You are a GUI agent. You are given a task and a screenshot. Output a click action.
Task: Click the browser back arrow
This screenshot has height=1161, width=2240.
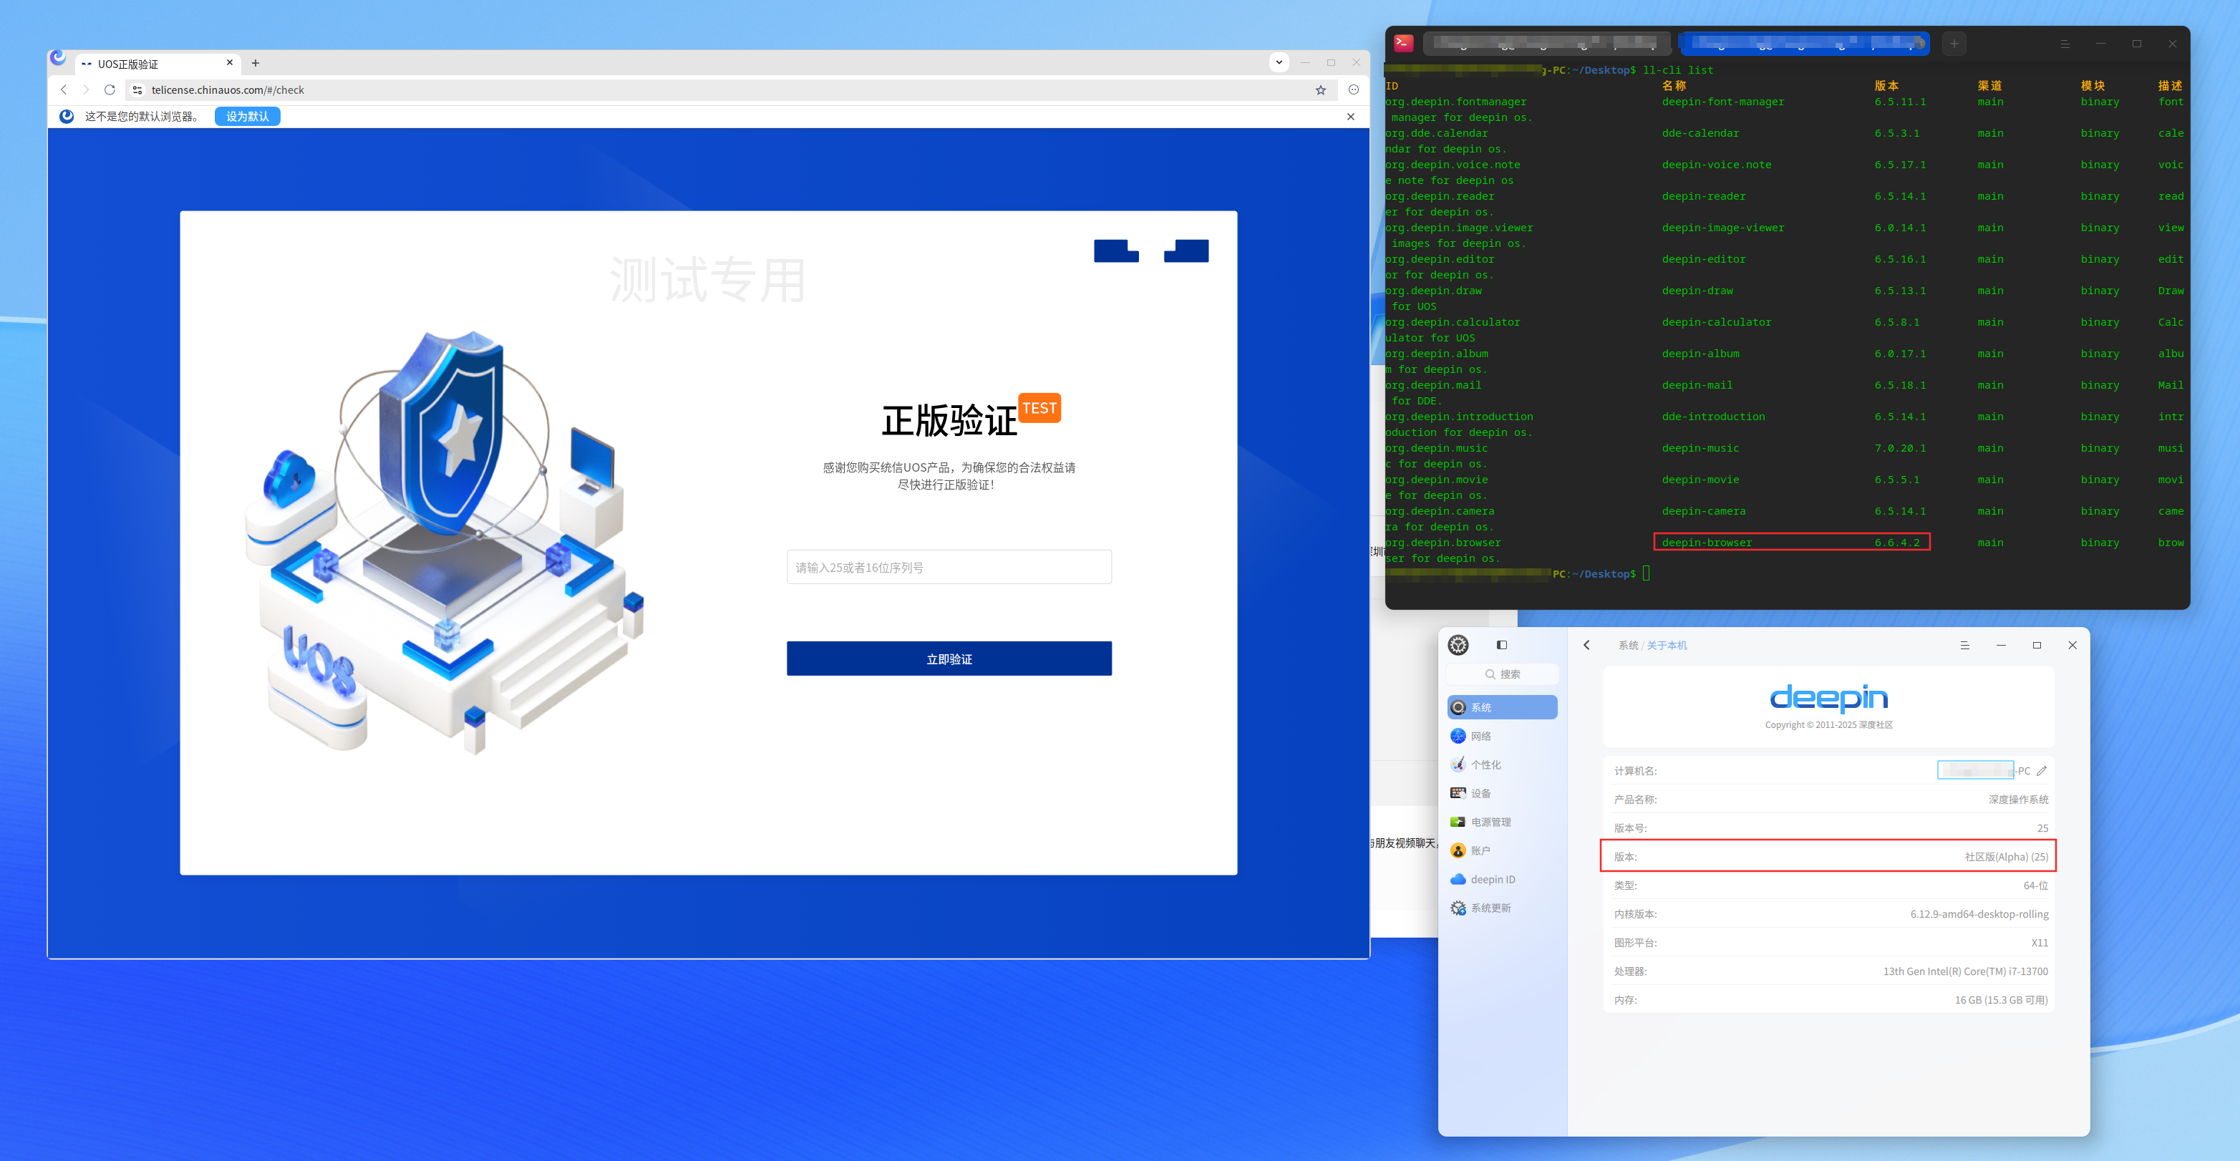click(x=64, y=89)
